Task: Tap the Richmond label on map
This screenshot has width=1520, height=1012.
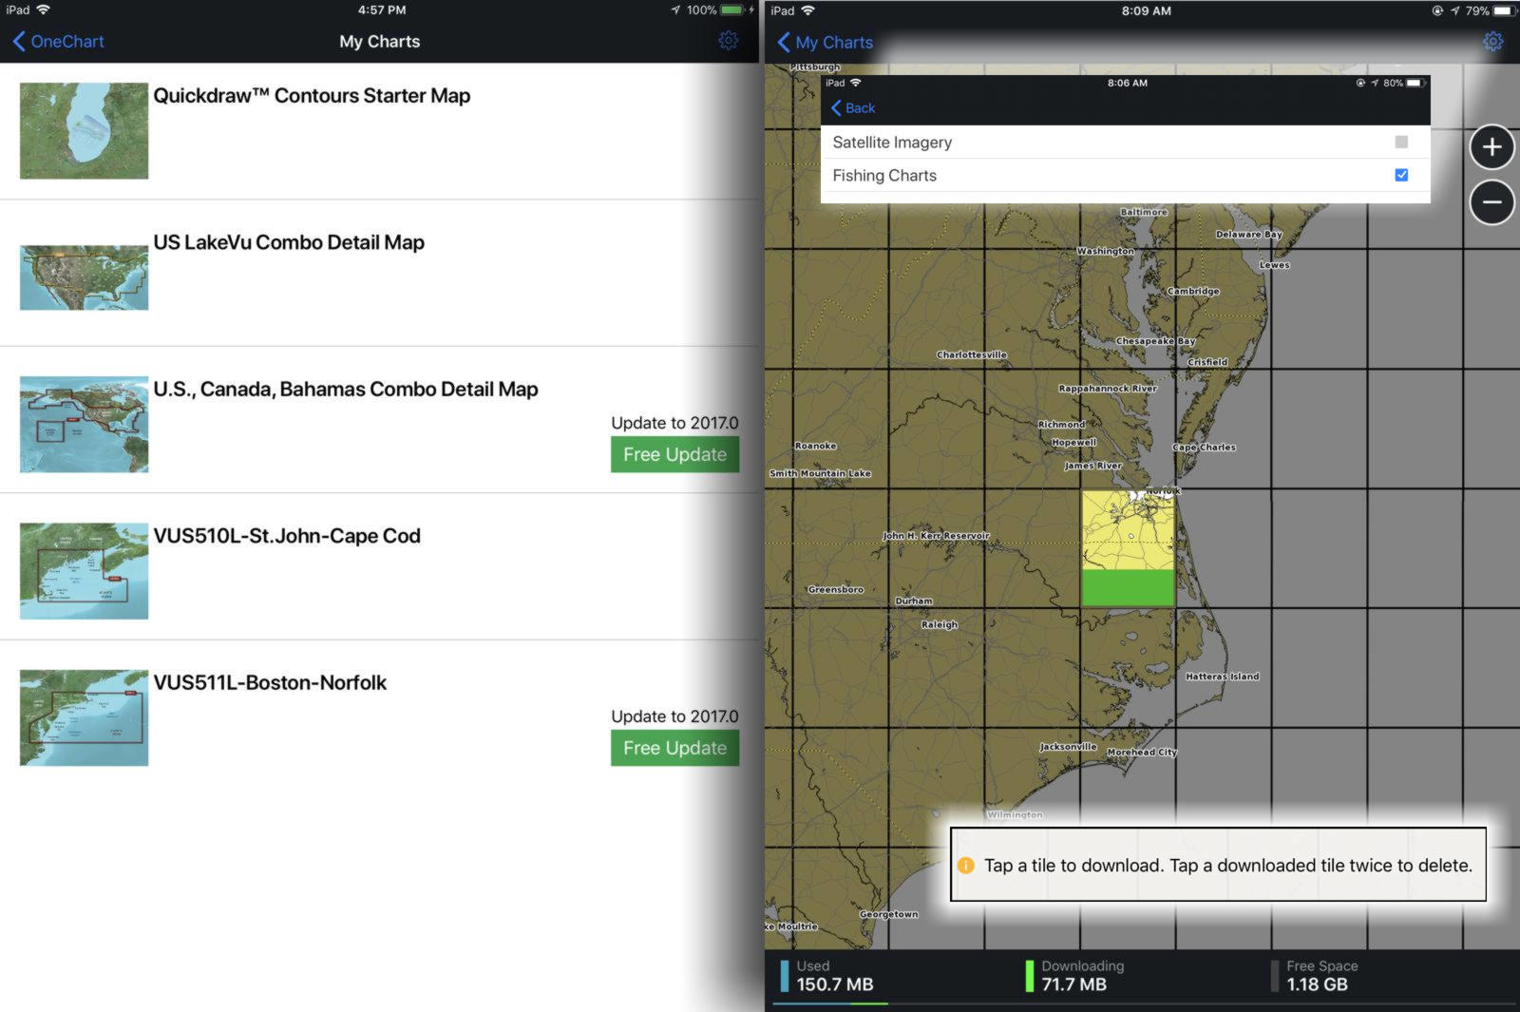Action: pos(1060,424)
